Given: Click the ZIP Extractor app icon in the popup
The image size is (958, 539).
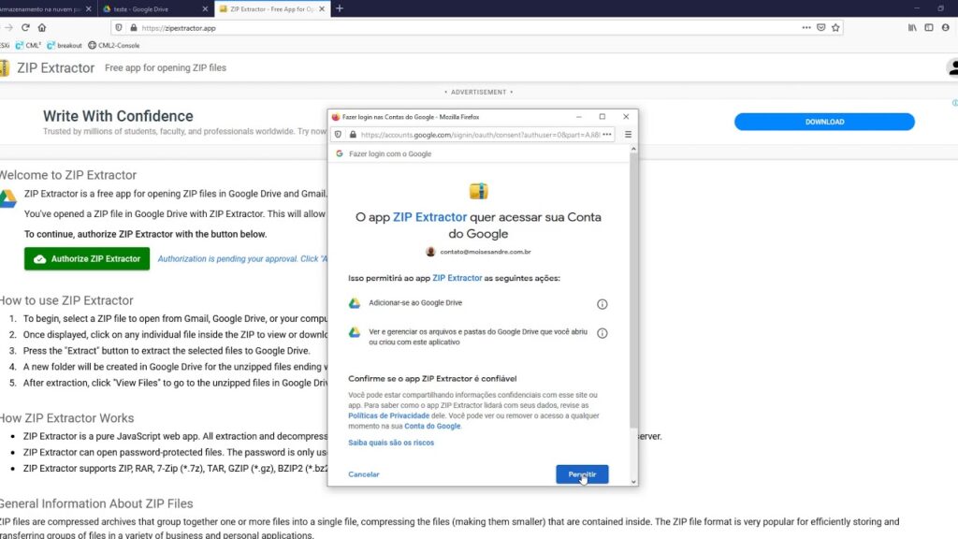Looking at the screenshot, I should (478, 191).
